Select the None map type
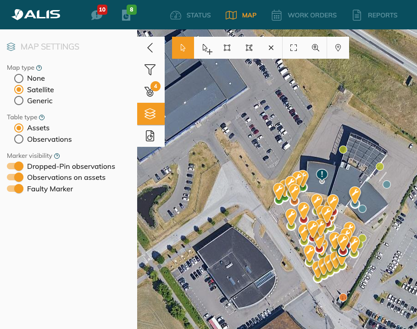 coord(19,78)
